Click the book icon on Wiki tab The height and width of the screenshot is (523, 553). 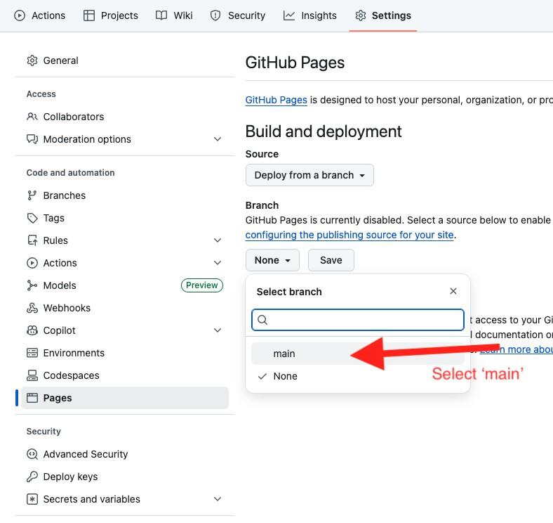click(161, 15)
